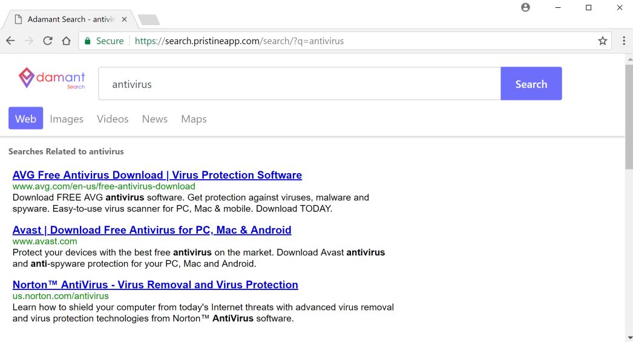Open the News results tab
The height and width of the screenshot is (342, 633).
[155, 119]
